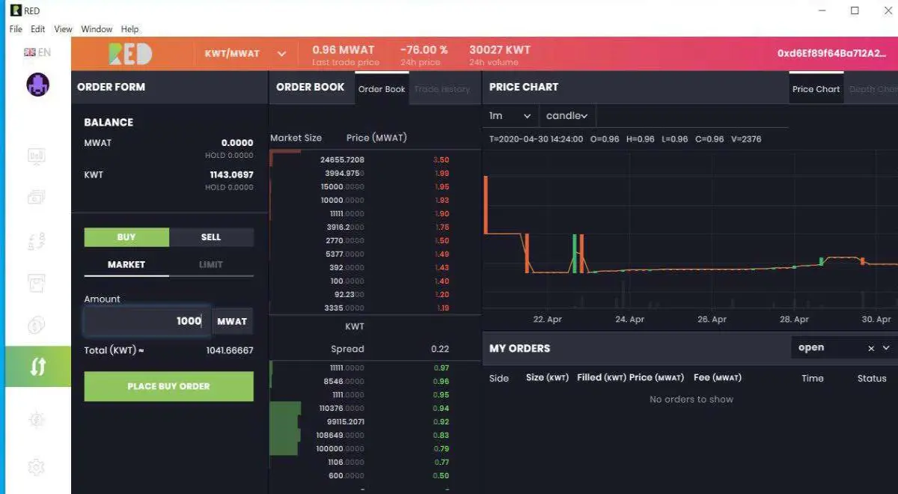Switch to the Order Book tab

[382, 88]
